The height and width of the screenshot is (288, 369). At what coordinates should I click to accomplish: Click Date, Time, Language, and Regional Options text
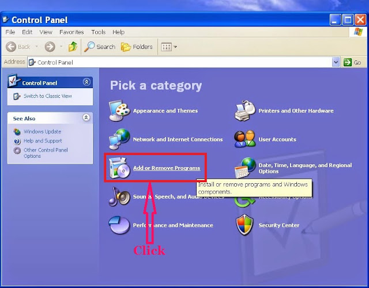305,168
